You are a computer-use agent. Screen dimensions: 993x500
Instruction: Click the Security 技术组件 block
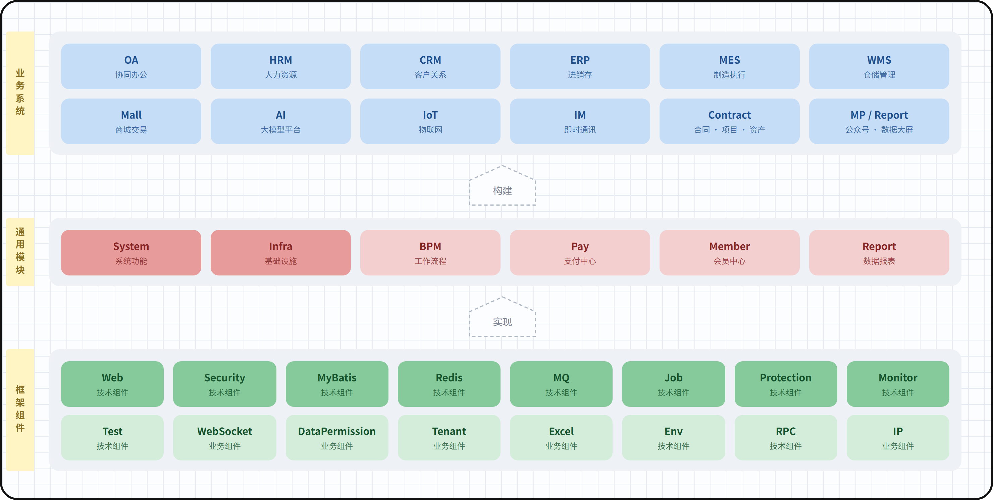(224, 384)
